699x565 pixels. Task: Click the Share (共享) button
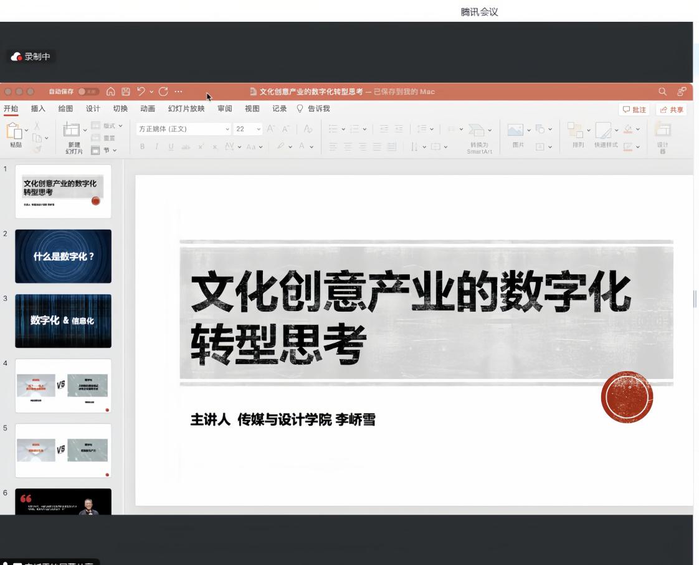point(671,110)
